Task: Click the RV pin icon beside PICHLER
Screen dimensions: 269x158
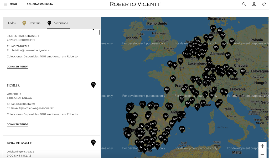Action: coord(93,85)
